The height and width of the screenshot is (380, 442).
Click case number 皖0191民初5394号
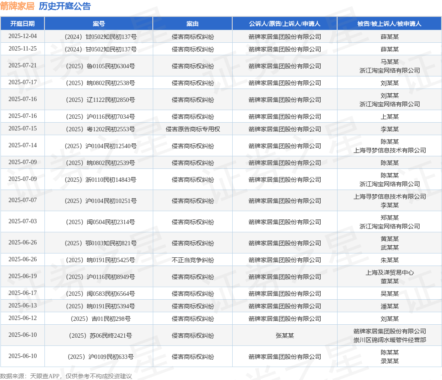(x=100, y=307)
